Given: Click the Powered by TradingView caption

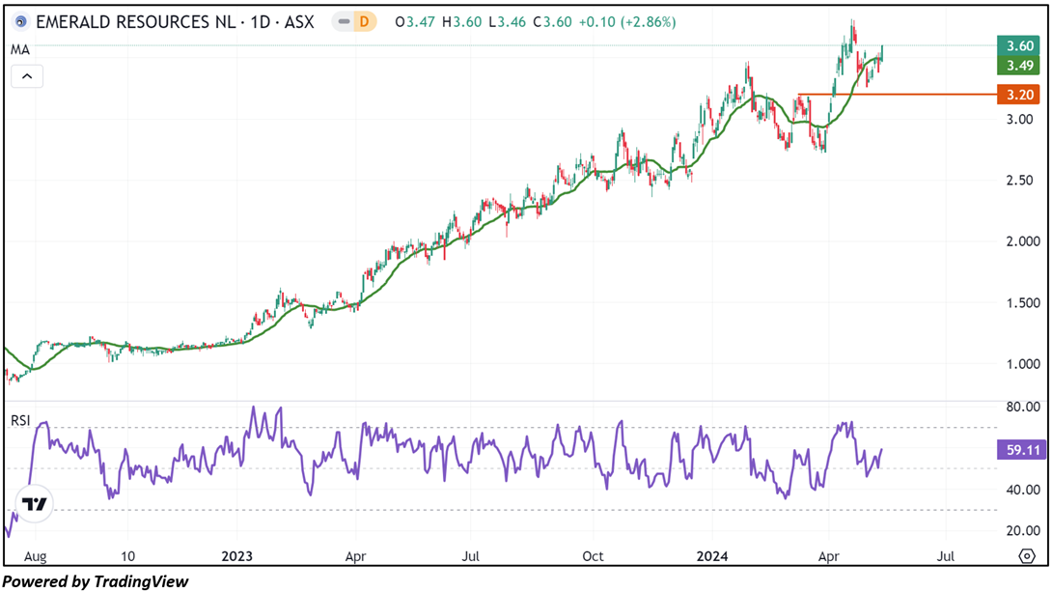Looking at the screenshot, I should 96,581.
